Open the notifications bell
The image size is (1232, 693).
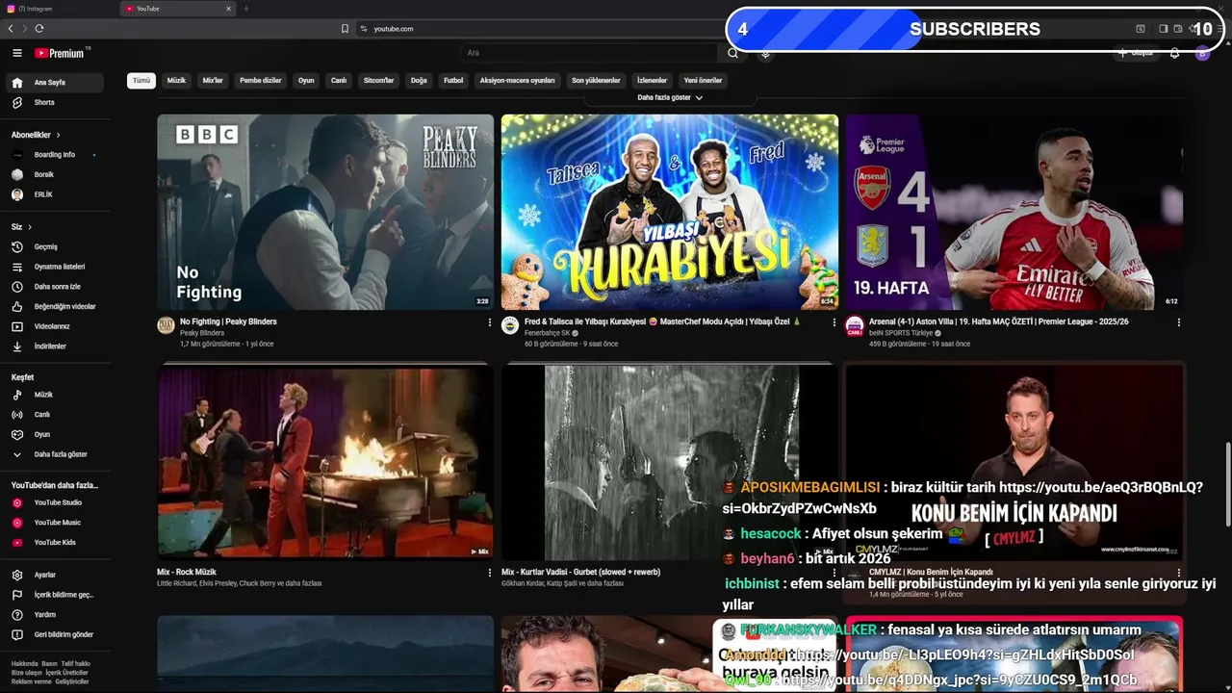(x=1174, y=53)
